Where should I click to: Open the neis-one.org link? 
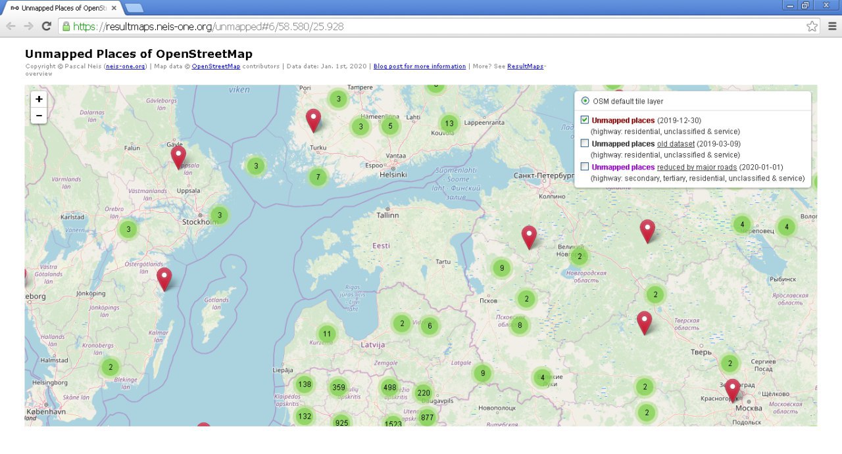[x=126, y=66]
